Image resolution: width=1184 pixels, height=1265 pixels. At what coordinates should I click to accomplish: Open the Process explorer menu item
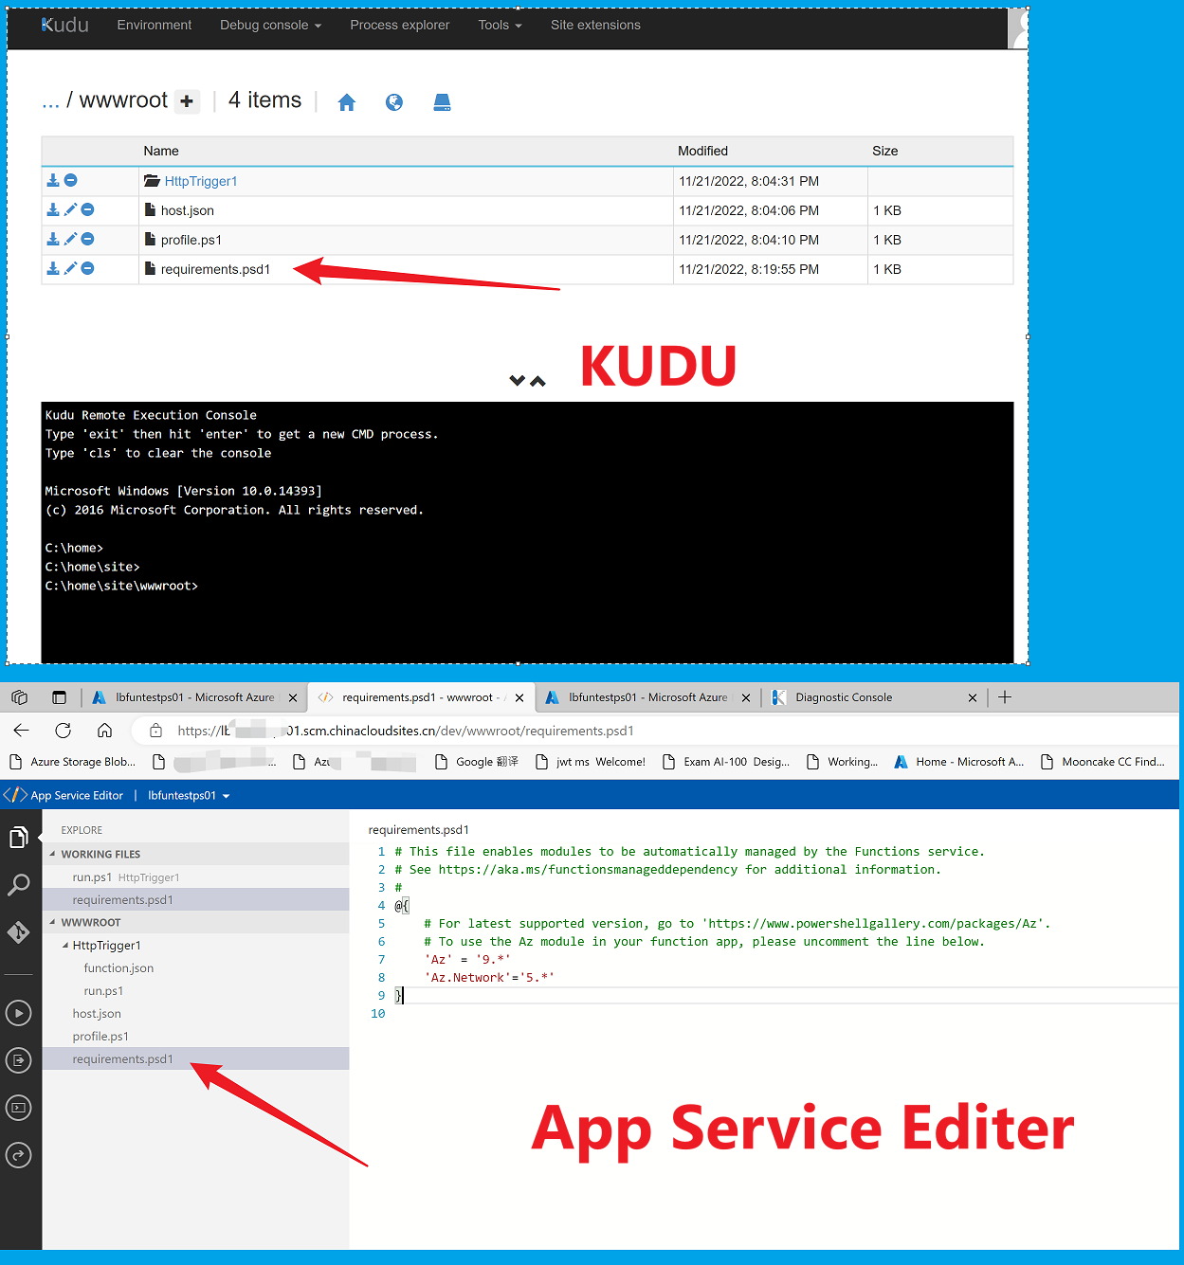[399, 25]
